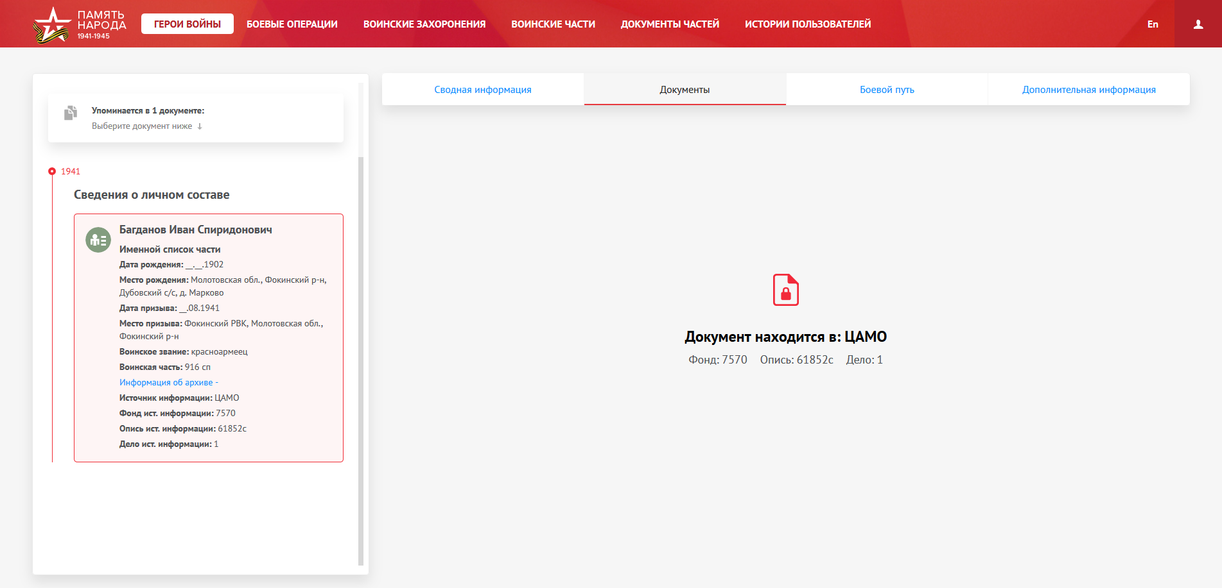
Task: Switch to the Сводная информация tab
Action: (x=483, y=89)
